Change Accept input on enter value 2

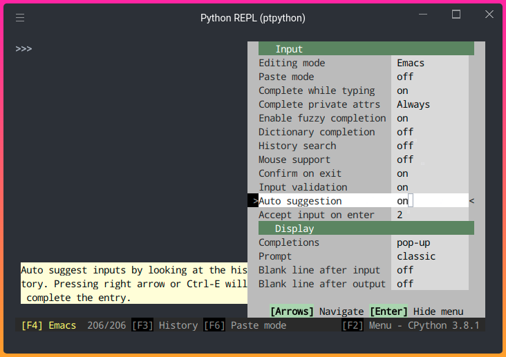(400, 215)
